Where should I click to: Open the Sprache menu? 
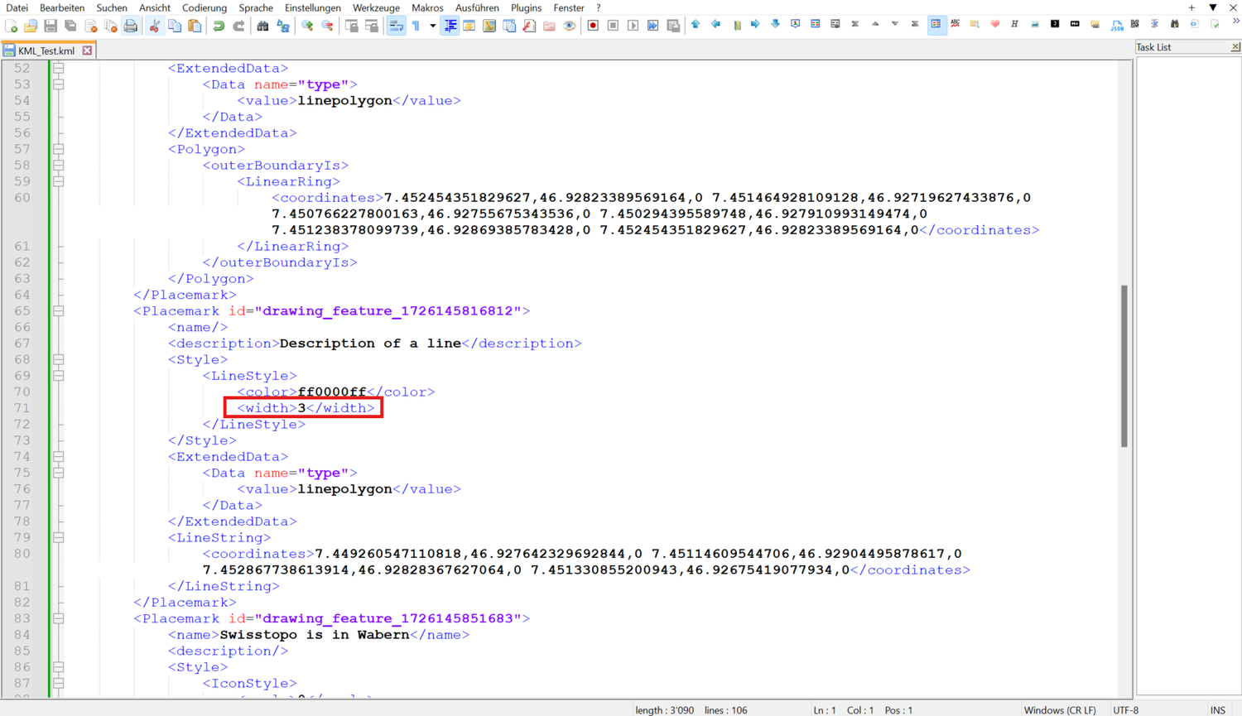(x=256, y=7)
